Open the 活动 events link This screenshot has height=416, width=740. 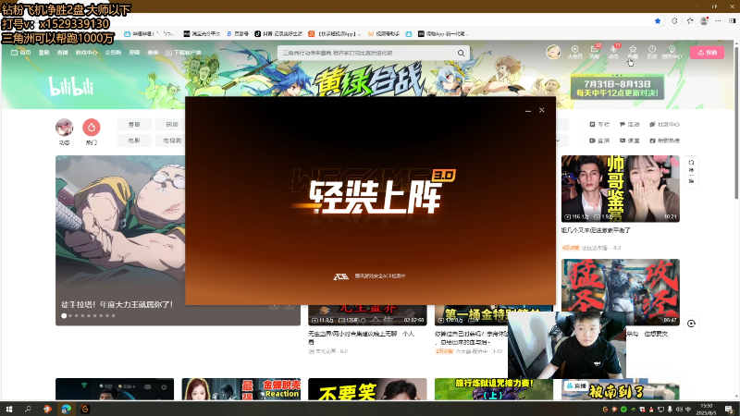[630, 125]
